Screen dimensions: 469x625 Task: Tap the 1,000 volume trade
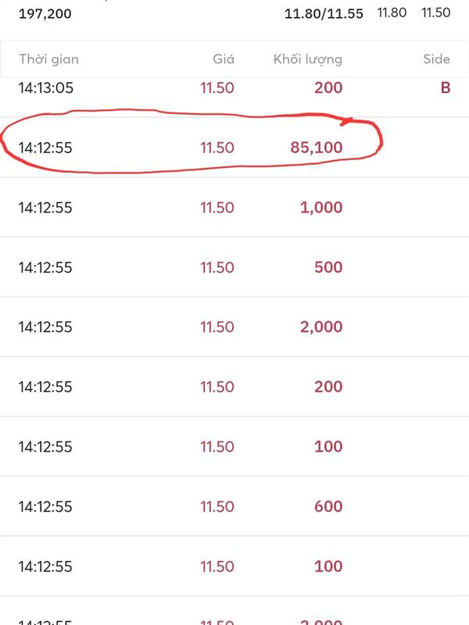click(x=321, y=207)
